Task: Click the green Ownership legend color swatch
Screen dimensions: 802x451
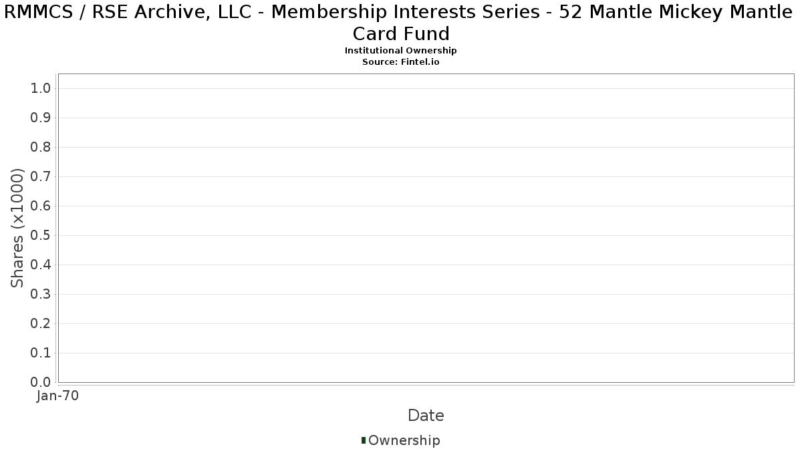Action: (x=364, y=440)
